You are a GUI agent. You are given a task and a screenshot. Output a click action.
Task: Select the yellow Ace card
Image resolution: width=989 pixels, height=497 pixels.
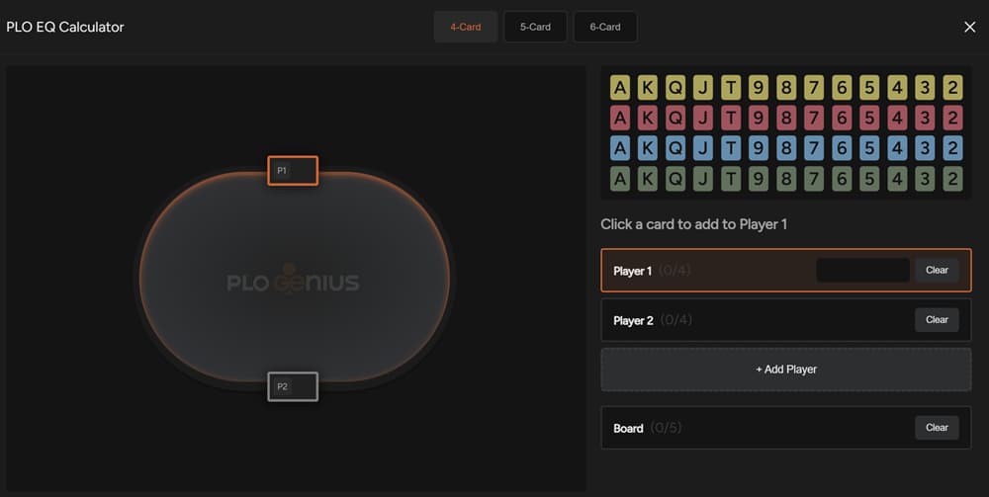(x=620, y=88)
